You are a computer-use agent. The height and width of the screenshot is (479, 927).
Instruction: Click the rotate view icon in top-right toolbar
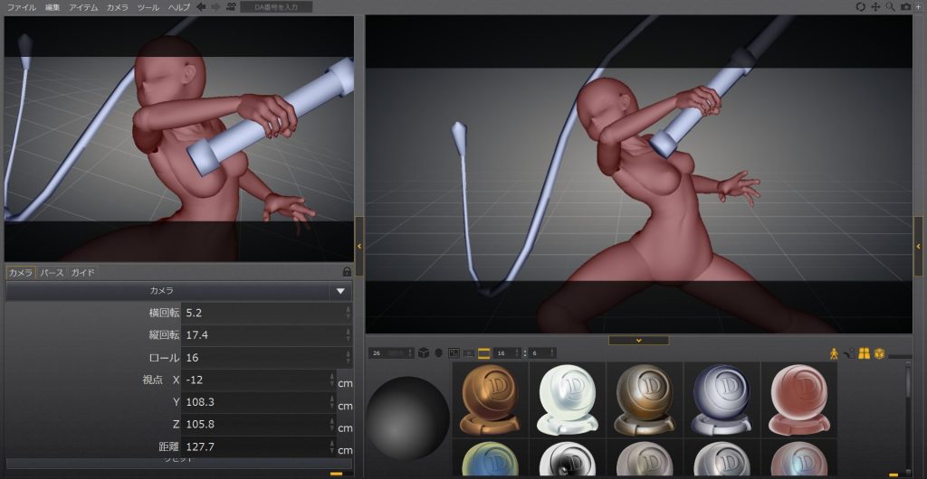[861, 7]
